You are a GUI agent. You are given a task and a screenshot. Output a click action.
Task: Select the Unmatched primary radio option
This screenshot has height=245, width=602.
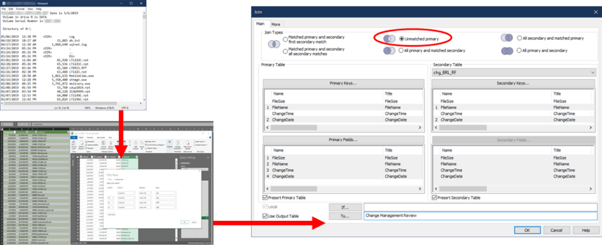[402, 39]
